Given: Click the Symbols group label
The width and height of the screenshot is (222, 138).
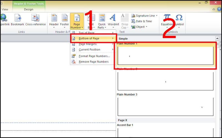Looking at the screenshot, I should click(172, 32).
